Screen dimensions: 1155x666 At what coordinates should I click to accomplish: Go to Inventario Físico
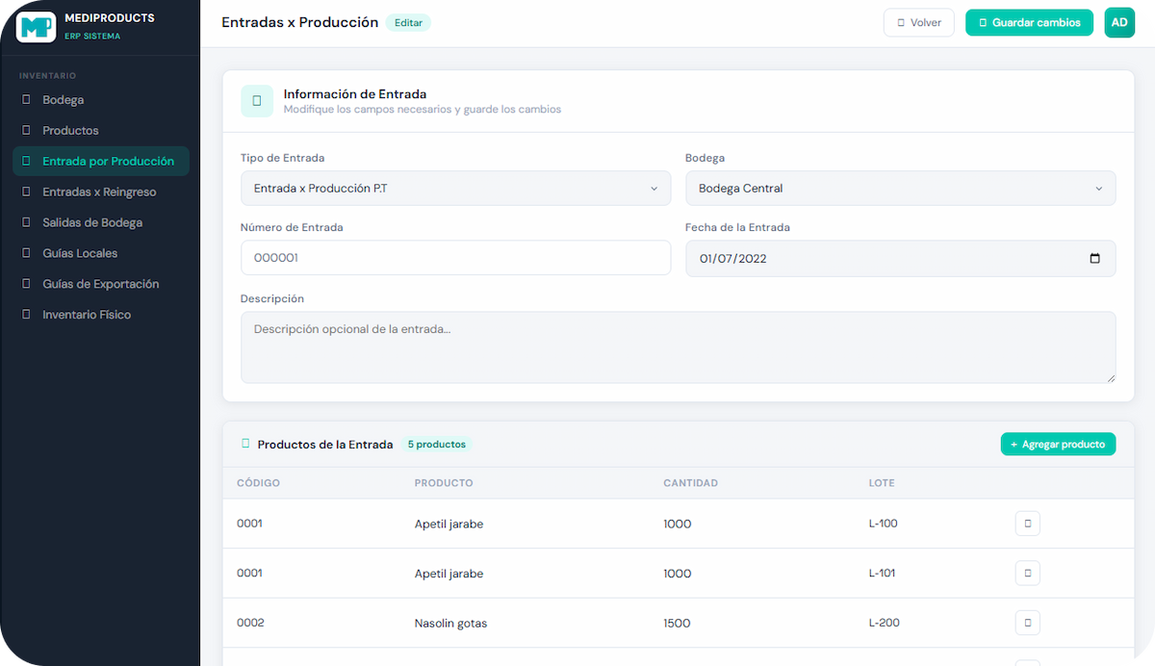[100, 316]
